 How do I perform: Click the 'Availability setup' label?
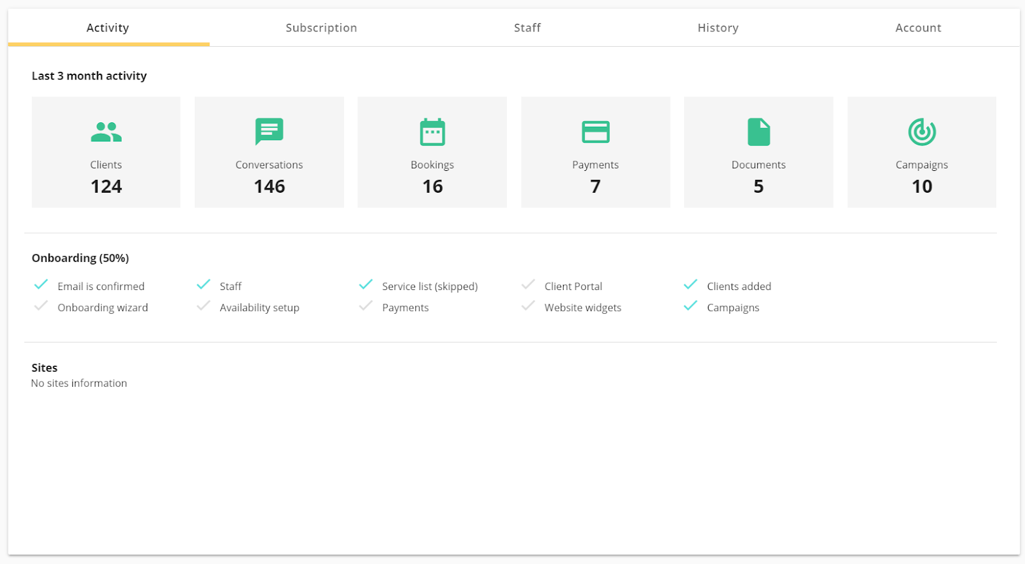[259, 307]
